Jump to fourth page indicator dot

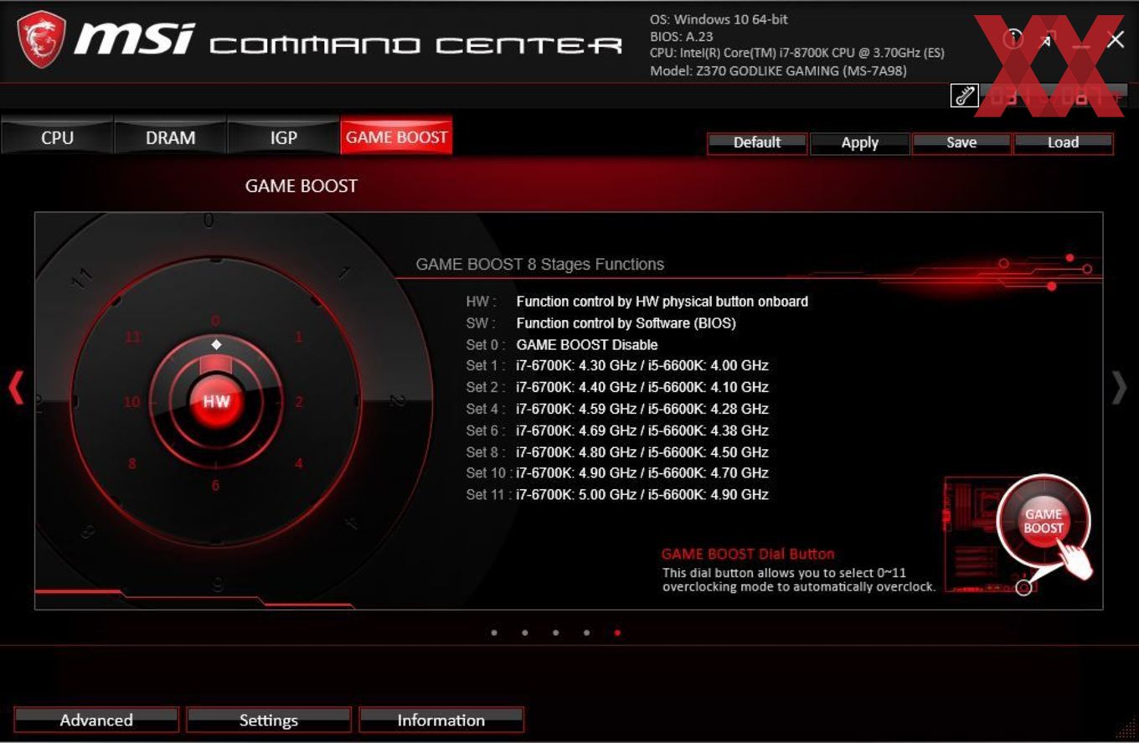click(586, 633)
